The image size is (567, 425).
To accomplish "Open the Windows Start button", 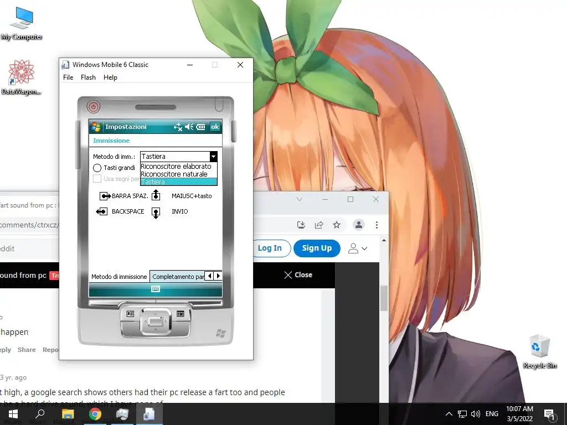I will (13, 414).
